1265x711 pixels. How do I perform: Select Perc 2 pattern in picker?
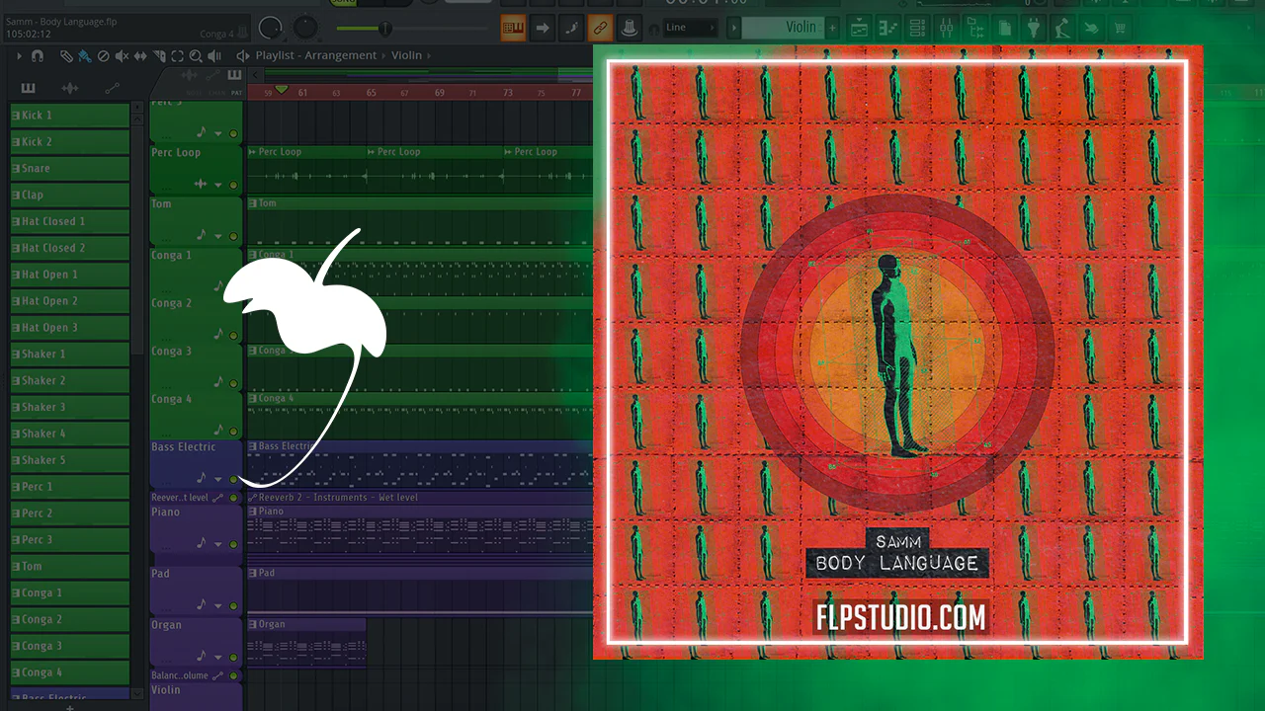70,513
